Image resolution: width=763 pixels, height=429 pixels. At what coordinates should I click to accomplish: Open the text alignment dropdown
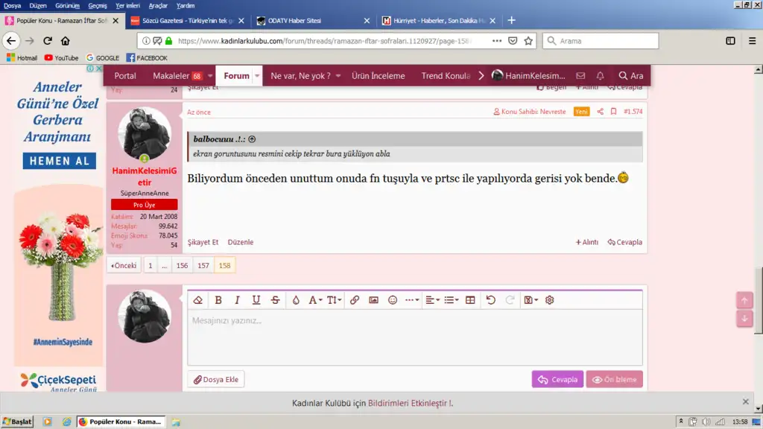(432, 300)
